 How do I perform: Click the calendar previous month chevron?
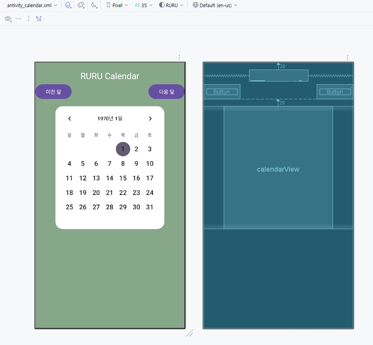69,118
